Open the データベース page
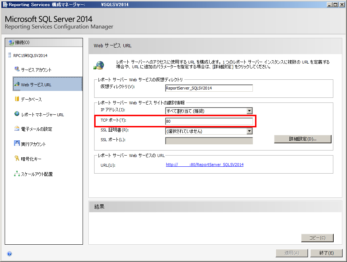The image size is (347, 262). [x=31, y=100]
